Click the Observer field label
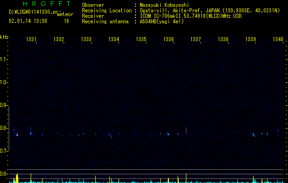 click(x=93, y=5)
